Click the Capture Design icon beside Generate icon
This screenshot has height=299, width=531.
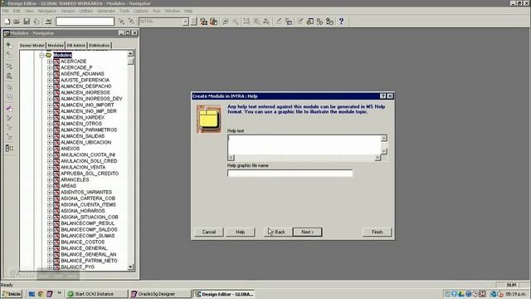(x=214, y=22)
